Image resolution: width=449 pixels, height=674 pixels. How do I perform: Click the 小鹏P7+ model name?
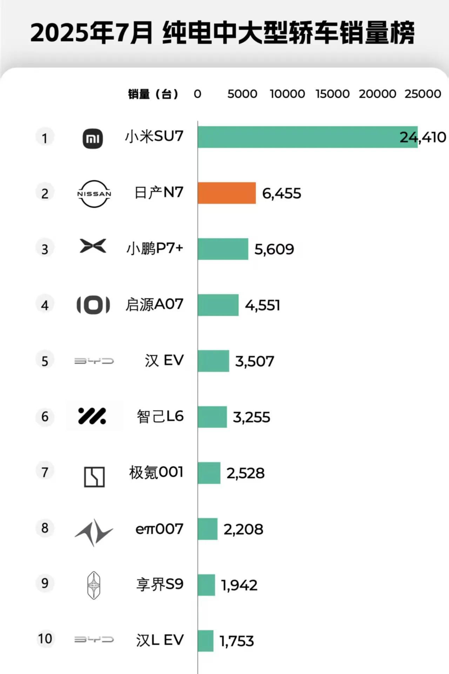[155, 249]
